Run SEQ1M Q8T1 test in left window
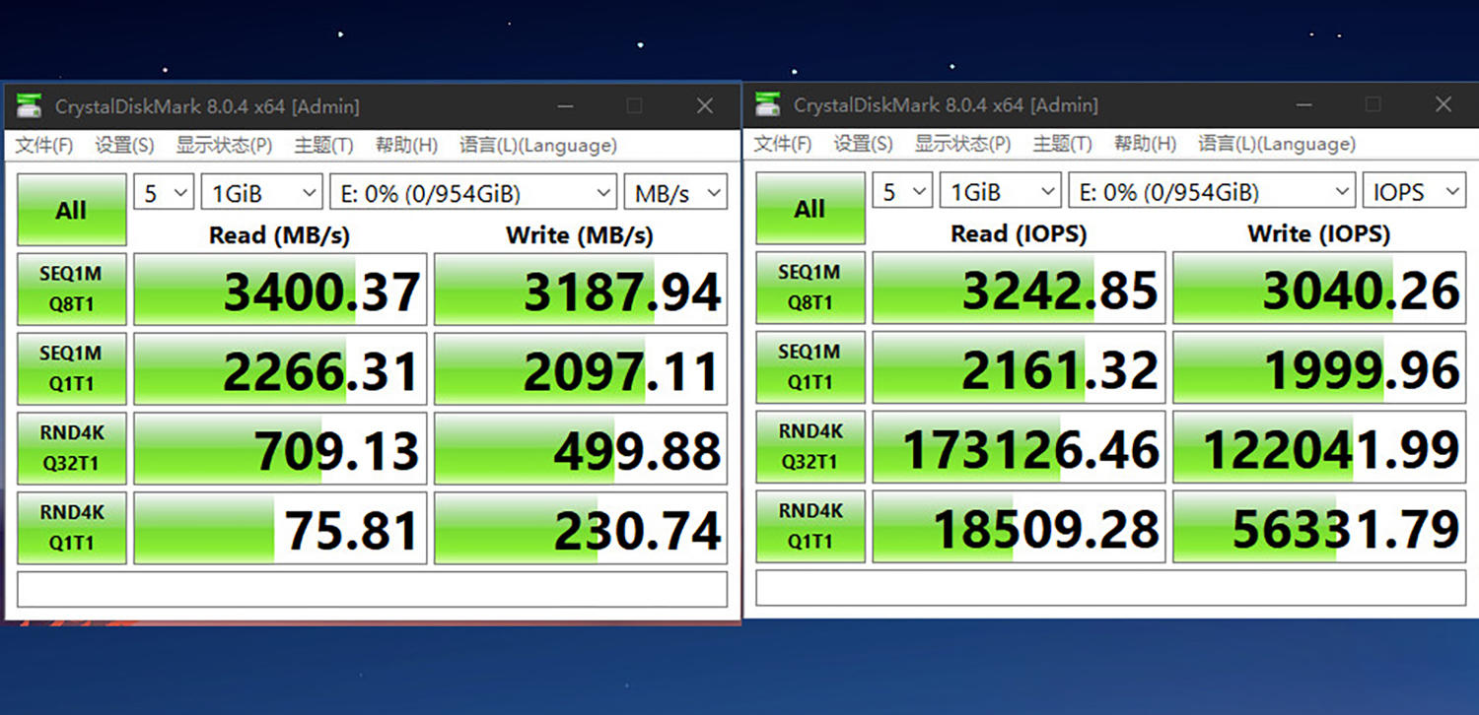The height and width of the screenshot is (715, 1479). coord(71,290)
